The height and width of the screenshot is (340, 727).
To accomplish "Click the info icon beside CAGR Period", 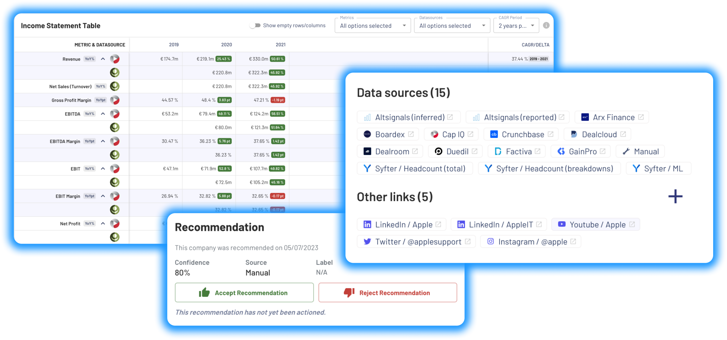I will tap(546, 26).
